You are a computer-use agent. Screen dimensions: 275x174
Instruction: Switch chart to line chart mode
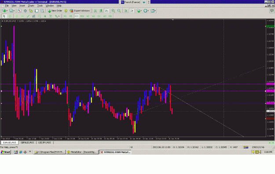click(106, 11)
